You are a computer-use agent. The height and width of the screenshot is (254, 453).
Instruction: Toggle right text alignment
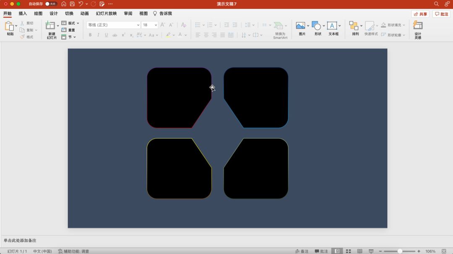point(214,35)
